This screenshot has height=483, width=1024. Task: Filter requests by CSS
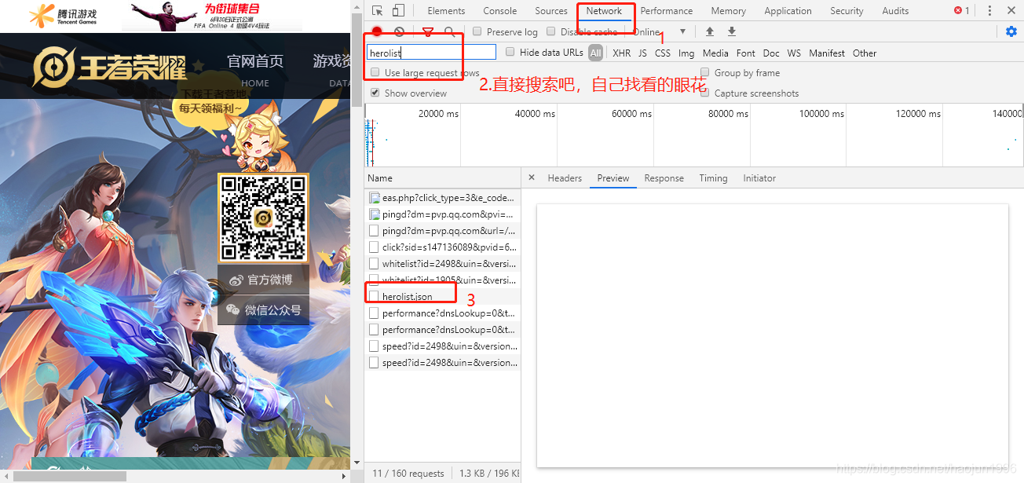point(663,53)
